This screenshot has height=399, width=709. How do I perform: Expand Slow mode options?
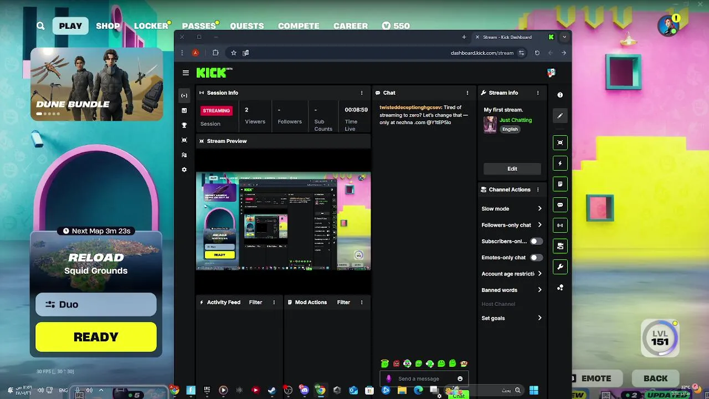pyautogui.click(x=540, y=208)
